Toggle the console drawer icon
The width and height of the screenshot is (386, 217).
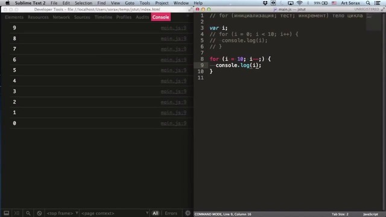coord(17,213)
